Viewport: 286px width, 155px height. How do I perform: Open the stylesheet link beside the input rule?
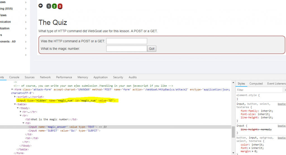pos(282,126)
